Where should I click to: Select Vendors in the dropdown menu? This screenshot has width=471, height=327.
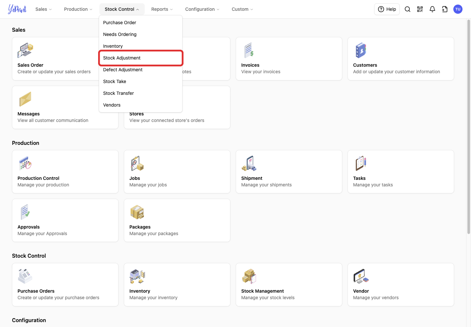coord(141,105)
